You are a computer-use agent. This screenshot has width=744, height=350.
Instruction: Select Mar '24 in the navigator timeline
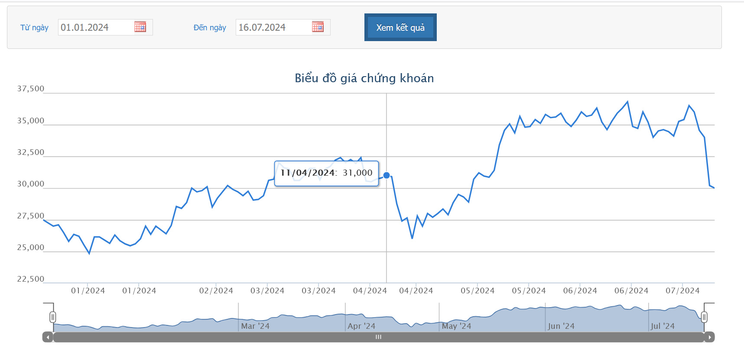(255, 326)
